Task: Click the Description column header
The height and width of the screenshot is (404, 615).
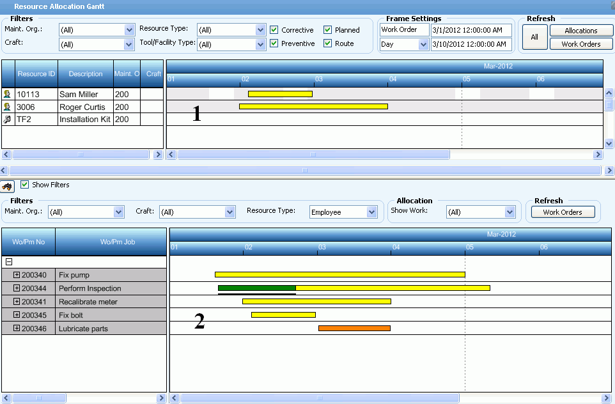Action: 86,74
